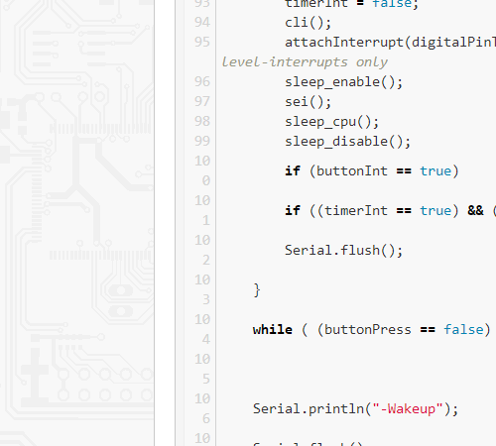
Task: Click line number 94
Action: pyautogui.click(x=202, y=23)
